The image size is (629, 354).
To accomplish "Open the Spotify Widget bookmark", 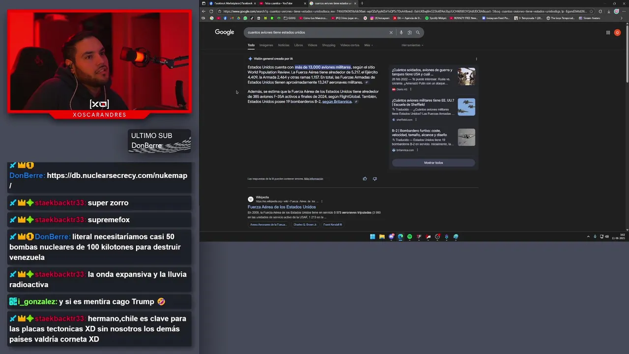I will pos(436,18).
